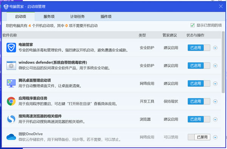Screen dimensions: 227x149
Task: Switch to the 服务项 tab
Action: click(49, 17)
